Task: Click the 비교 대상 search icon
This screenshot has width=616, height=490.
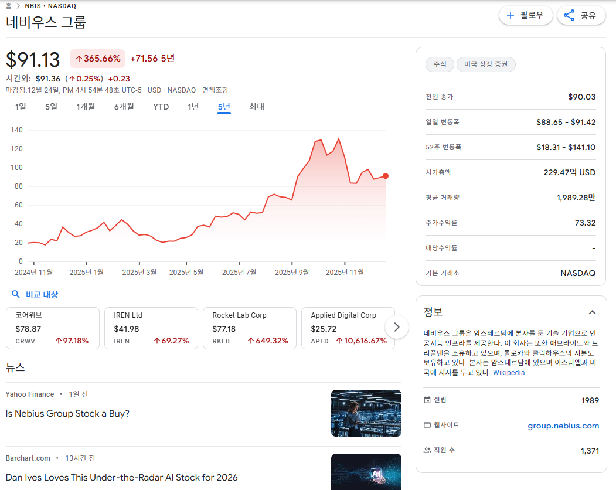Action: tap(16, 294)
